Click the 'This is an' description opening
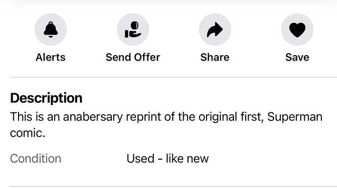The width and height of the screenshot is (337, 188). click(x=35, y=117)
